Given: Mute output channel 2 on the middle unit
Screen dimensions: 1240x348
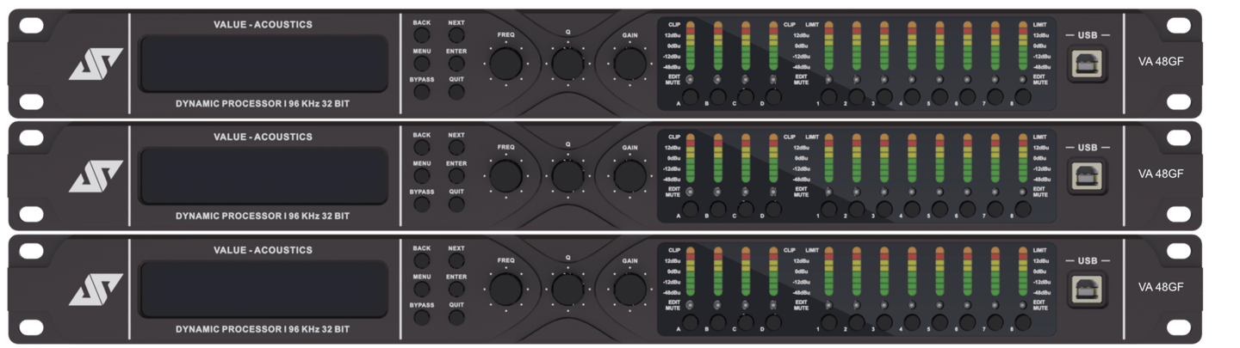Looking at the screenshot, I should 857,209.
